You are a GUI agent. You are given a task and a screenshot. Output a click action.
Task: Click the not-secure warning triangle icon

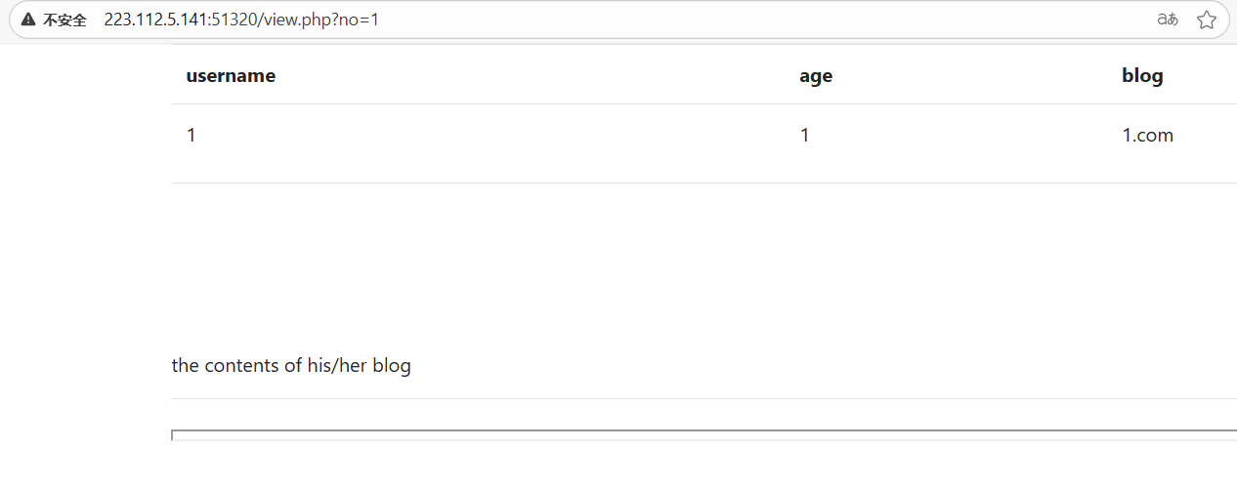tap(28, 20)
